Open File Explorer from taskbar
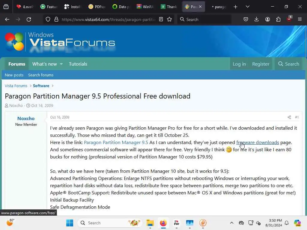 (150, 223)
